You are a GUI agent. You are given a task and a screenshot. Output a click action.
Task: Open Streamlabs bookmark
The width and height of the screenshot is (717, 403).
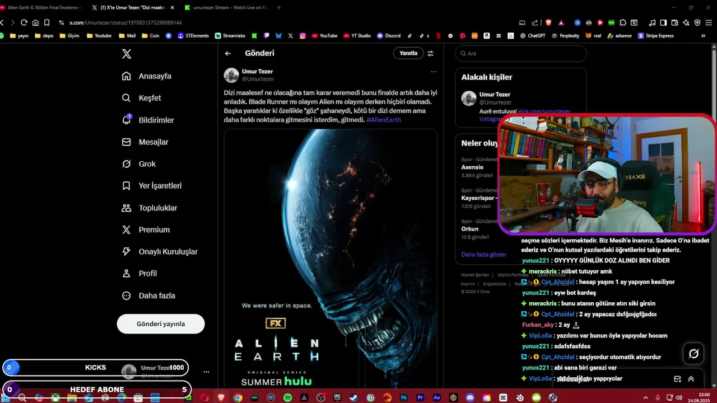coord(230,36)
